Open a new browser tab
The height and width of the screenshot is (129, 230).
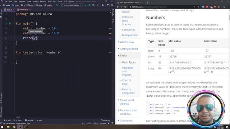147,3
